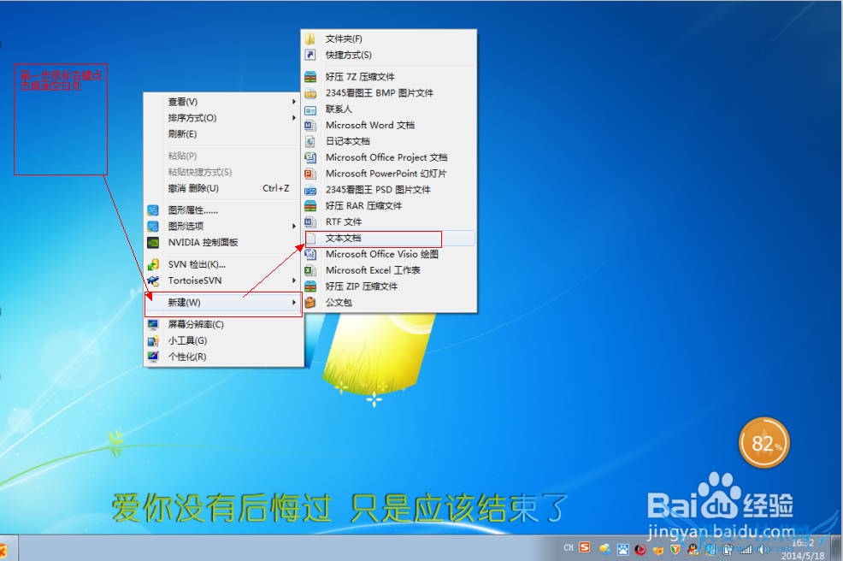Click the PowerPoint icon beside Microsoft PowerPoint 幻灯片
Screen dimensions: 843x561
point(310,174)
